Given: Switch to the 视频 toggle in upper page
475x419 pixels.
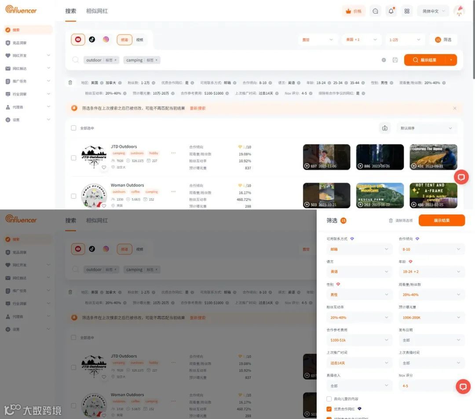Looking at the screenshot, I should tap(140, 40).
